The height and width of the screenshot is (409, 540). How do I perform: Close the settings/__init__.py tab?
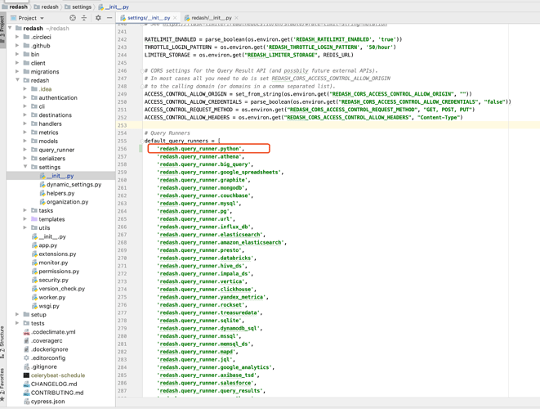pyautogui.click(x=175, y=18)
